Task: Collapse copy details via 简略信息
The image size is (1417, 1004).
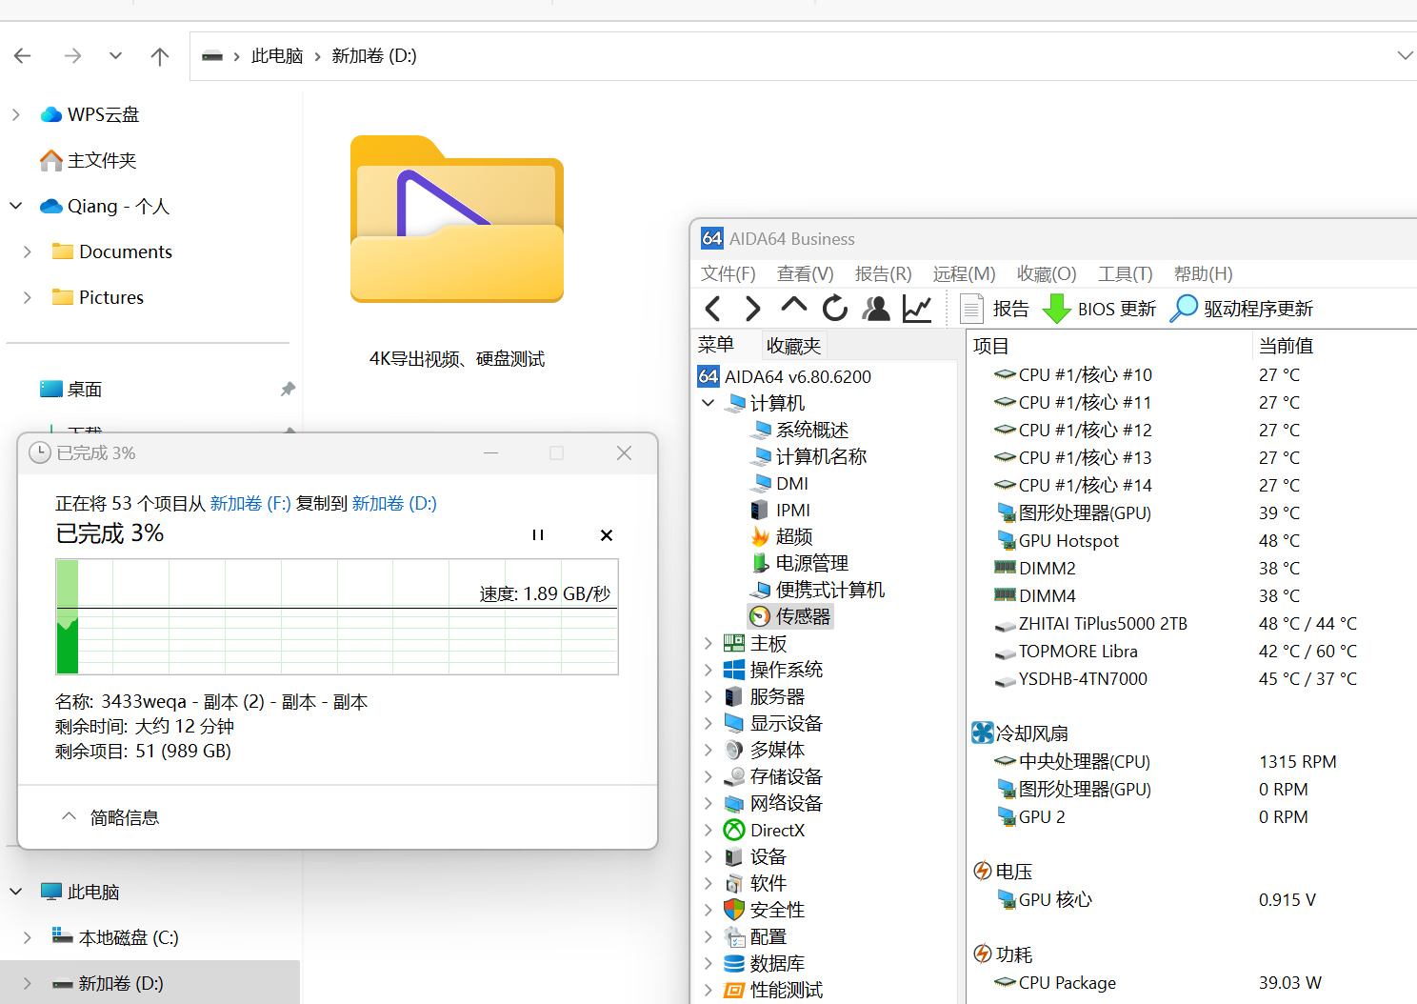Action: (110, 817)
